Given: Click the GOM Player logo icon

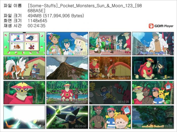Looking at the screenshot, I should click(151, 26).
